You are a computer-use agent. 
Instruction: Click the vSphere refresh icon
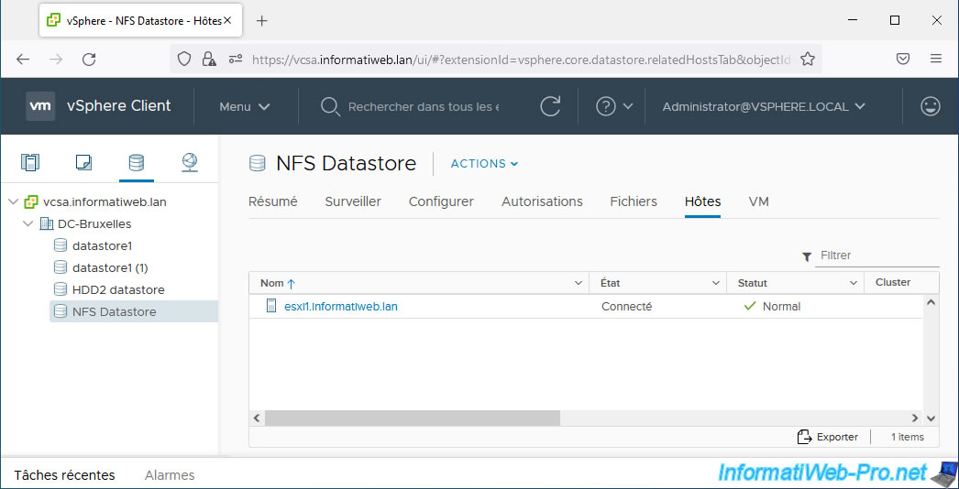[x=550, y=106]
